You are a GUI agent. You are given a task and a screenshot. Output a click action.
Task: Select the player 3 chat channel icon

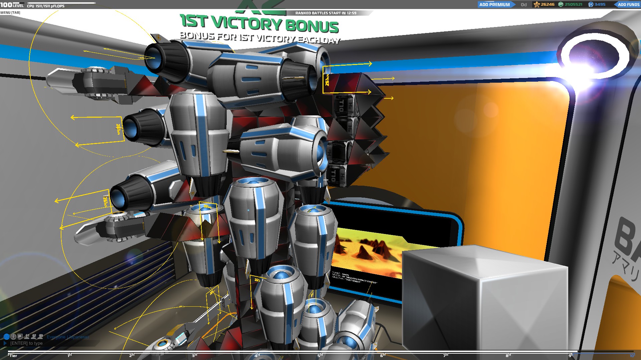pos(40,337)
